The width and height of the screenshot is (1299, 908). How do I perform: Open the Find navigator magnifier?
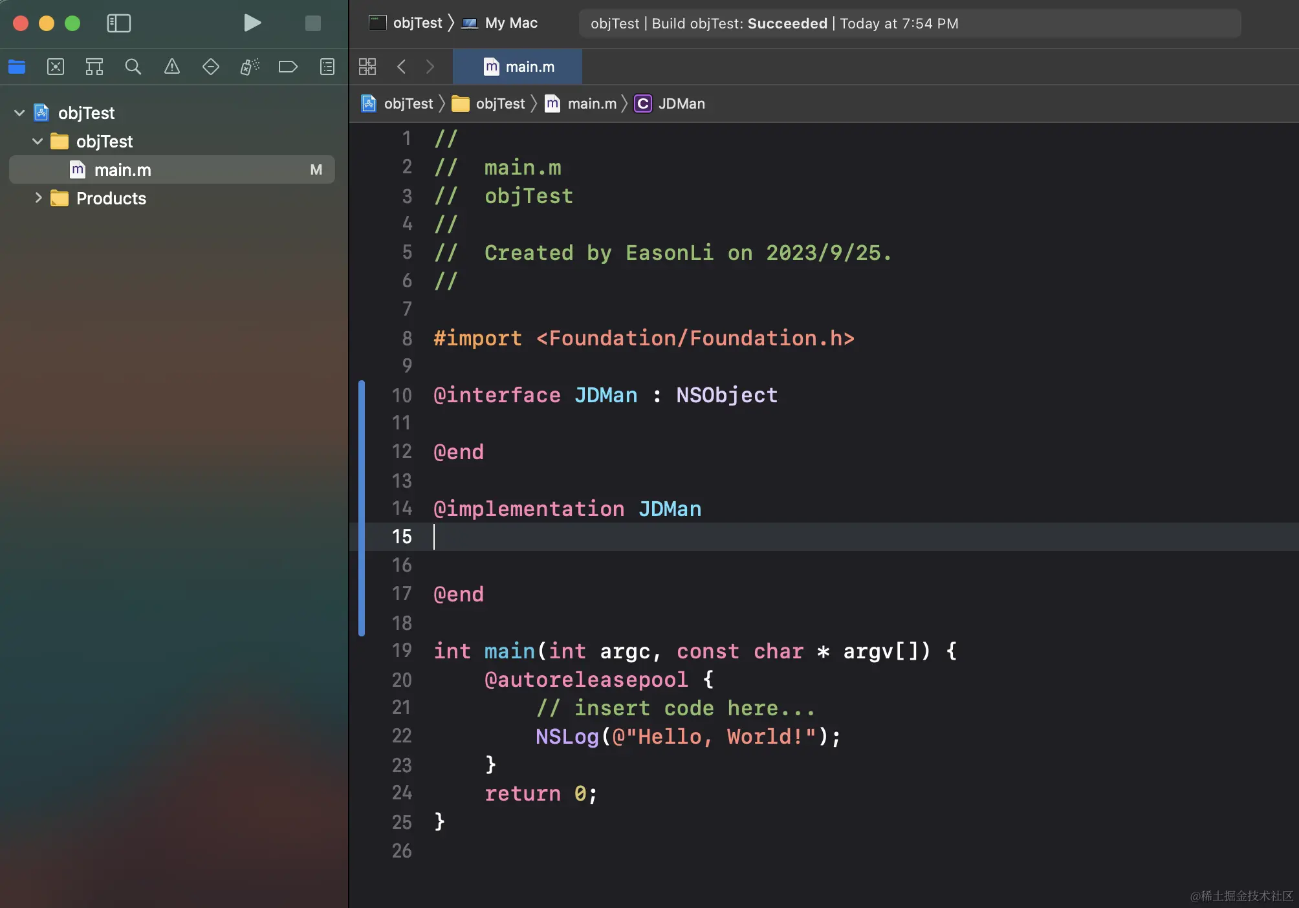coord(133,67)
